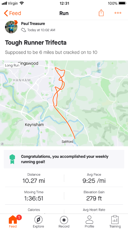Screen dimensions: 128x229
Task: Tap the share icon in header
Action: tap(101, 13)
